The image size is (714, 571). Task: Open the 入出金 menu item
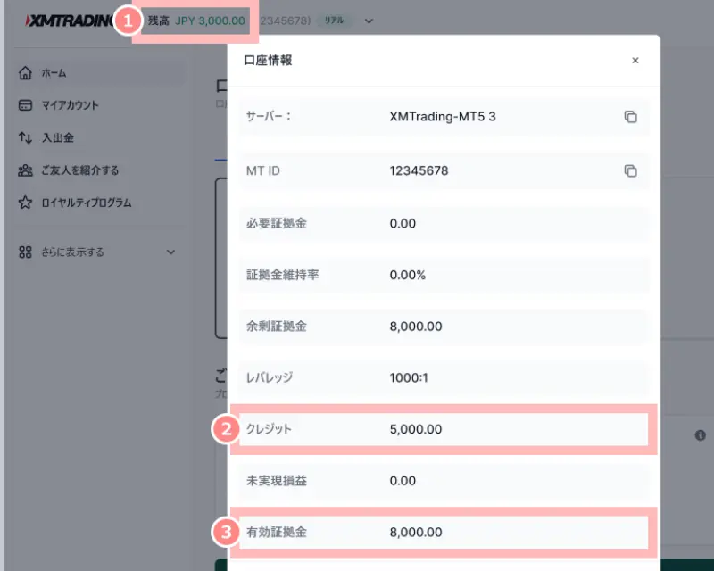[x=61, y=137]
